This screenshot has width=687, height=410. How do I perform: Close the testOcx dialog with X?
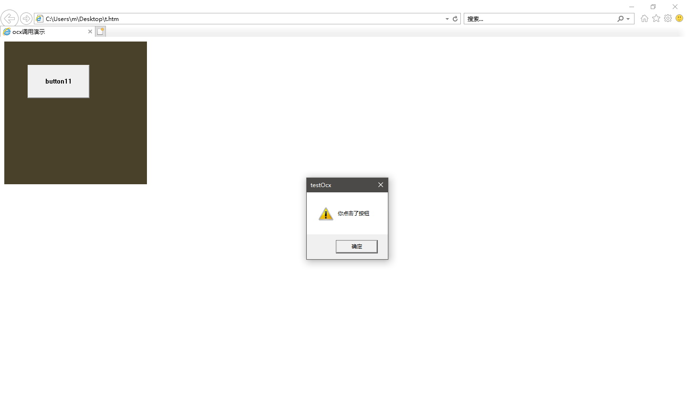pos(381,185)
